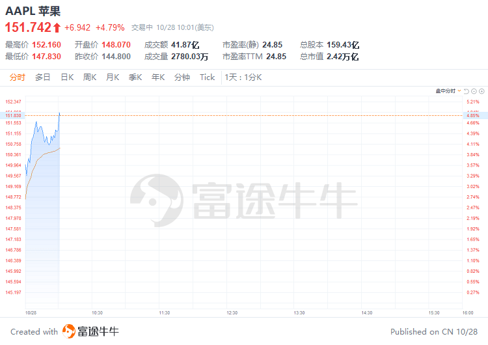This screenshot has width=488, height=345.
Task: Select the 分钟 tab
Action: point(182,77)
